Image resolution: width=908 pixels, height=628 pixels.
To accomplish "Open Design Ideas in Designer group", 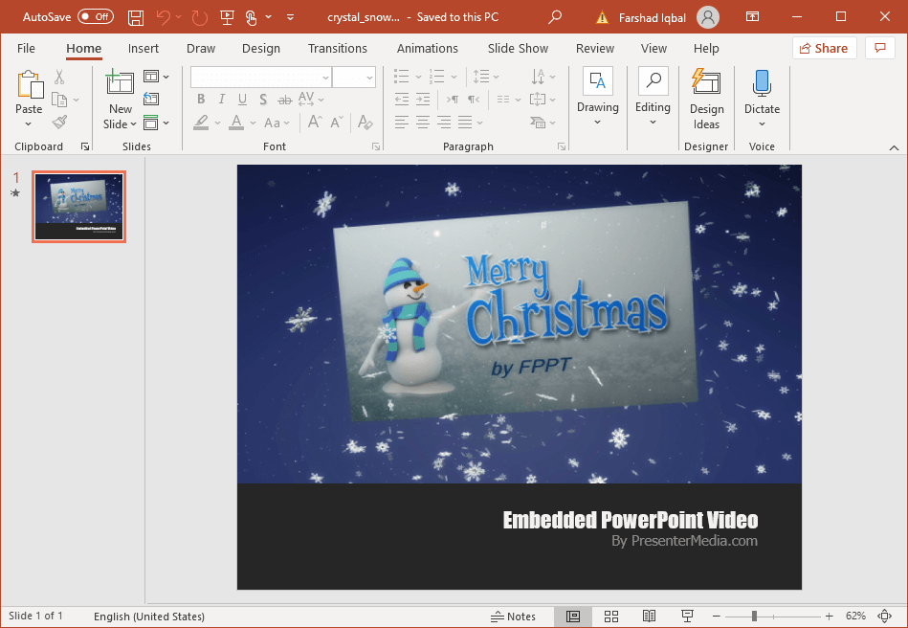I will pos(706,100).
